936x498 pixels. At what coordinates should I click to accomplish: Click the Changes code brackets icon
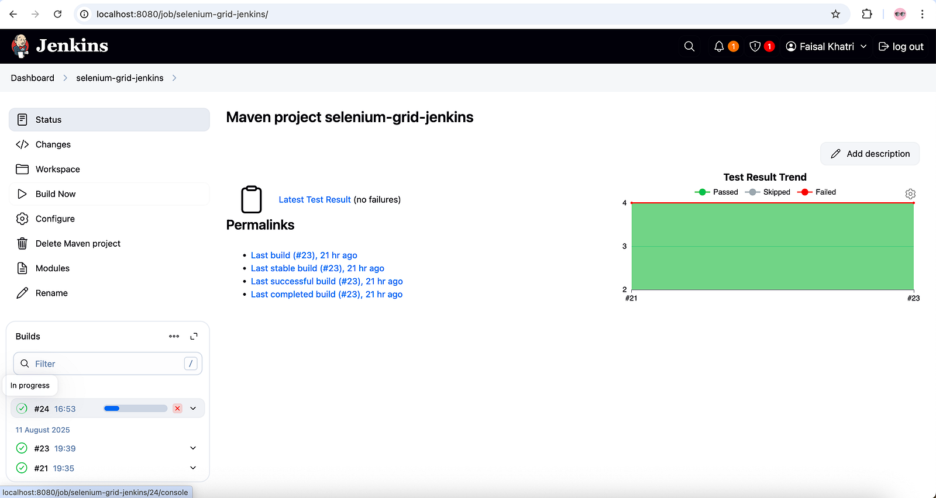pos(22,144)
